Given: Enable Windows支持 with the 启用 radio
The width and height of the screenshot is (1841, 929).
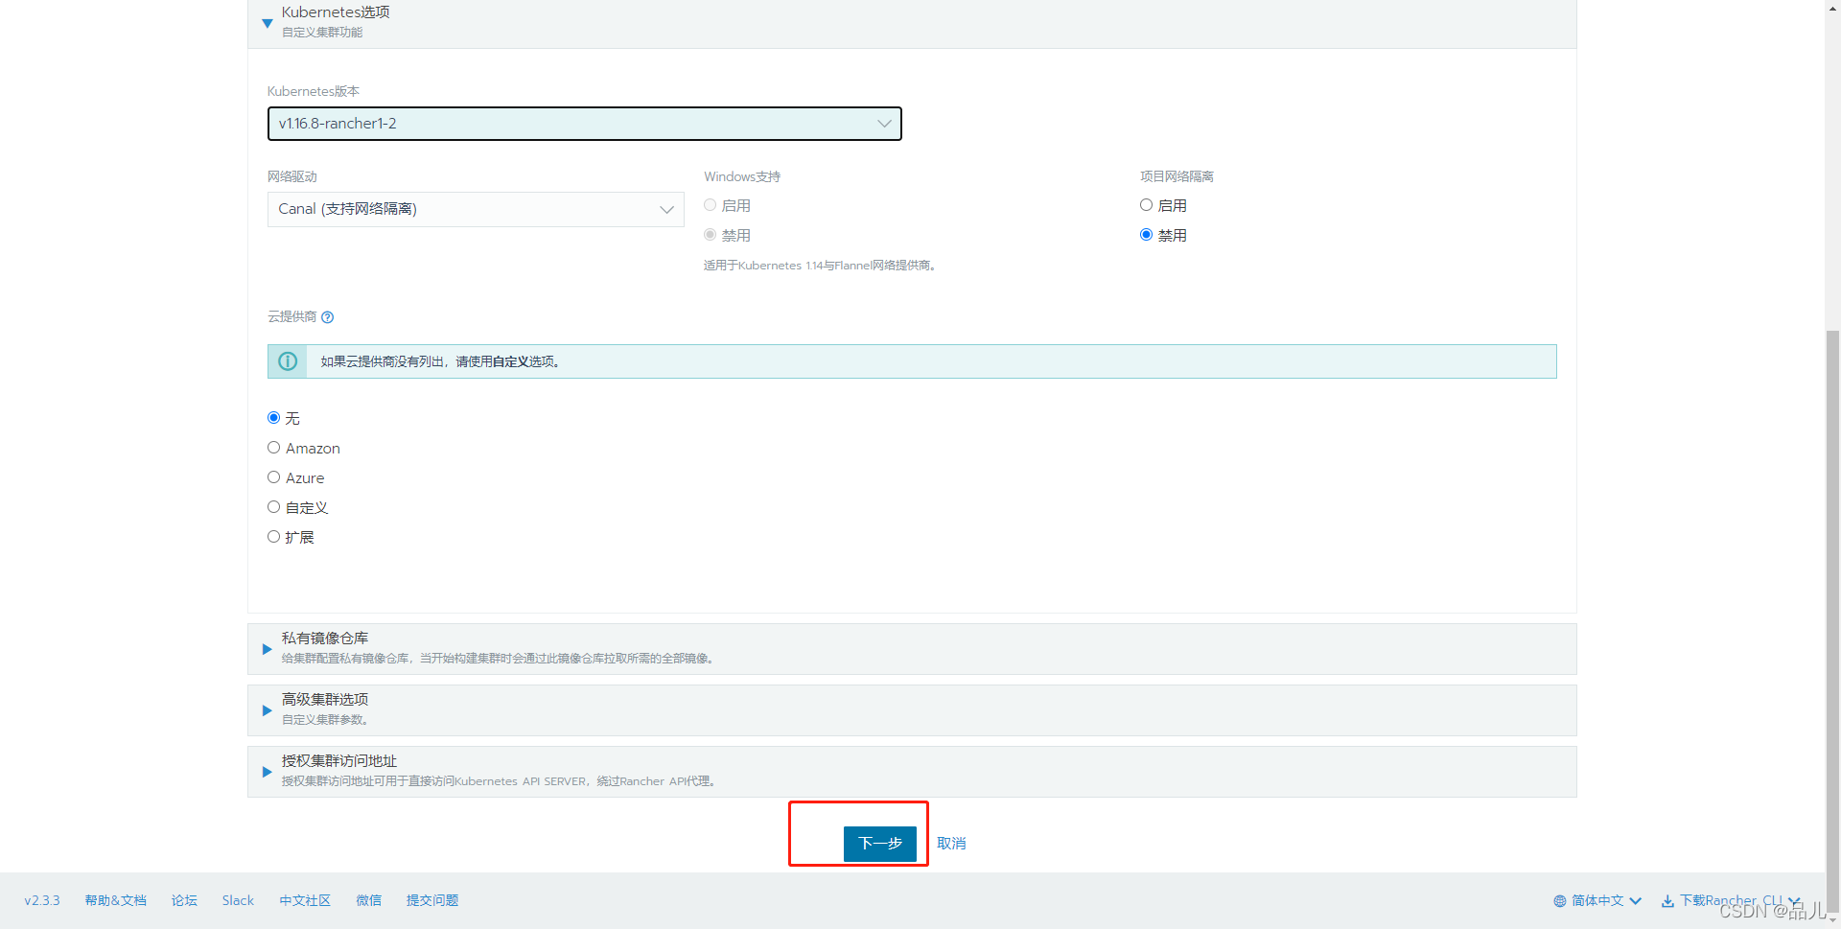Looking at the screenshot, I should [x=711, y=205].
